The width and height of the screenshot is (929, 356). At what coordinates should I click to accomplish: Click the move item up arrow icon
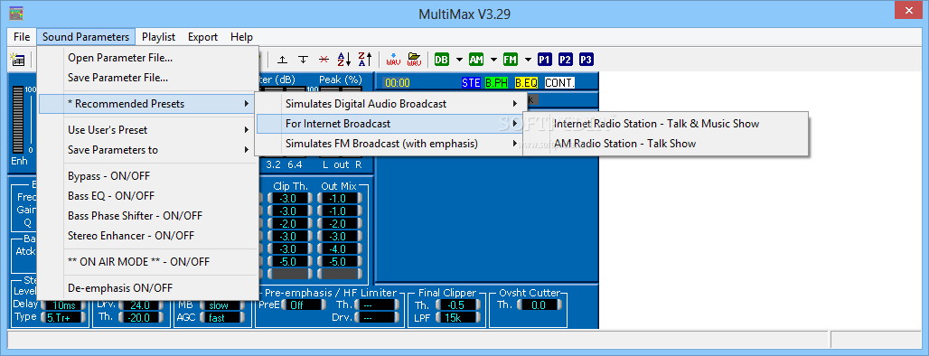(x=283, y=60)
